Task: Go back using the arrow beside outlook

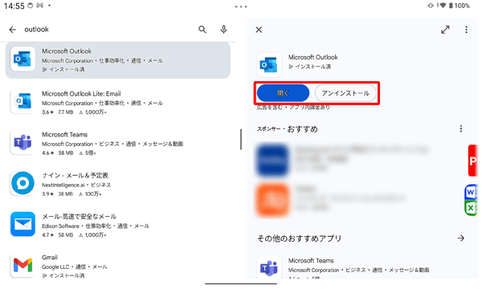Action: tap(13, 30)
